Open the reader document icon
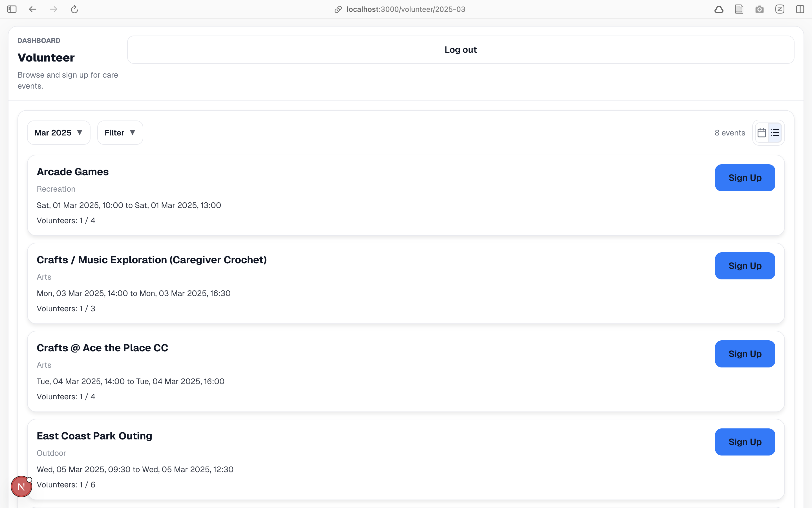Screen dimensions: 812x508 (x=739, y=9)
